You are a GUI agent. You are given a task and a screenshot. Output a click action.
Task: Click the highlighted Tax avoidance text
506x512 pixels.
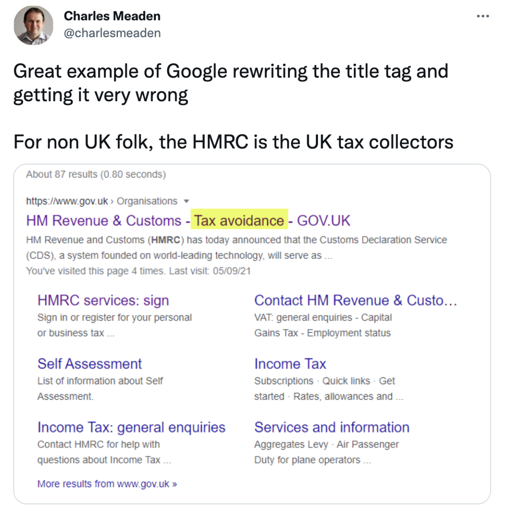coord(239,221)
